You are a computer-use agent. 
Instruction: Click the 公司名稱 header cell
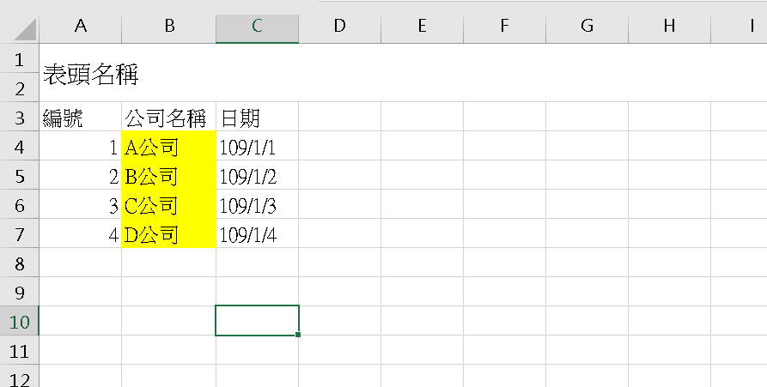pos(168,117)
